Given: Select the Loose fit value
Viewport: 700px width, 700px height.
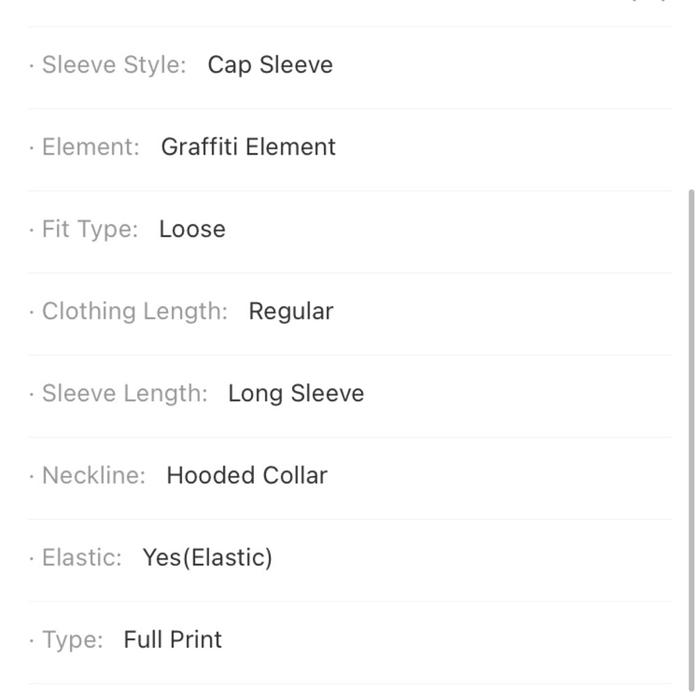Looking at the screenshot, I should pyautogui.click(x=192, y=229).
